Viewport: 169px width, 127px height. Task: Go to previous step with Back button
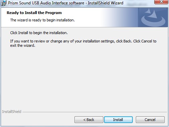89,120
